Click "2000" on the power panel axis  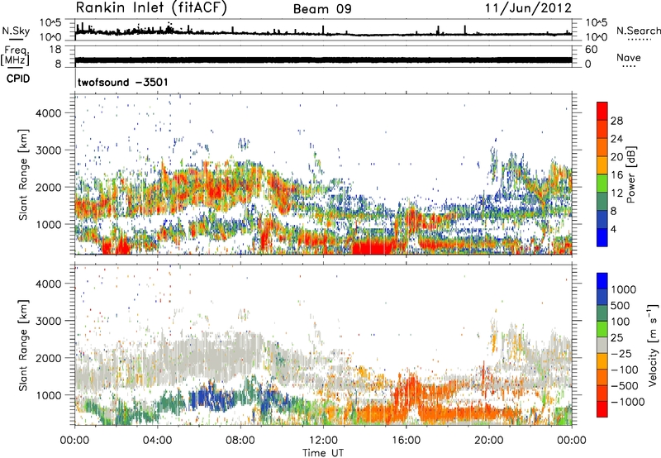[48, 187]
